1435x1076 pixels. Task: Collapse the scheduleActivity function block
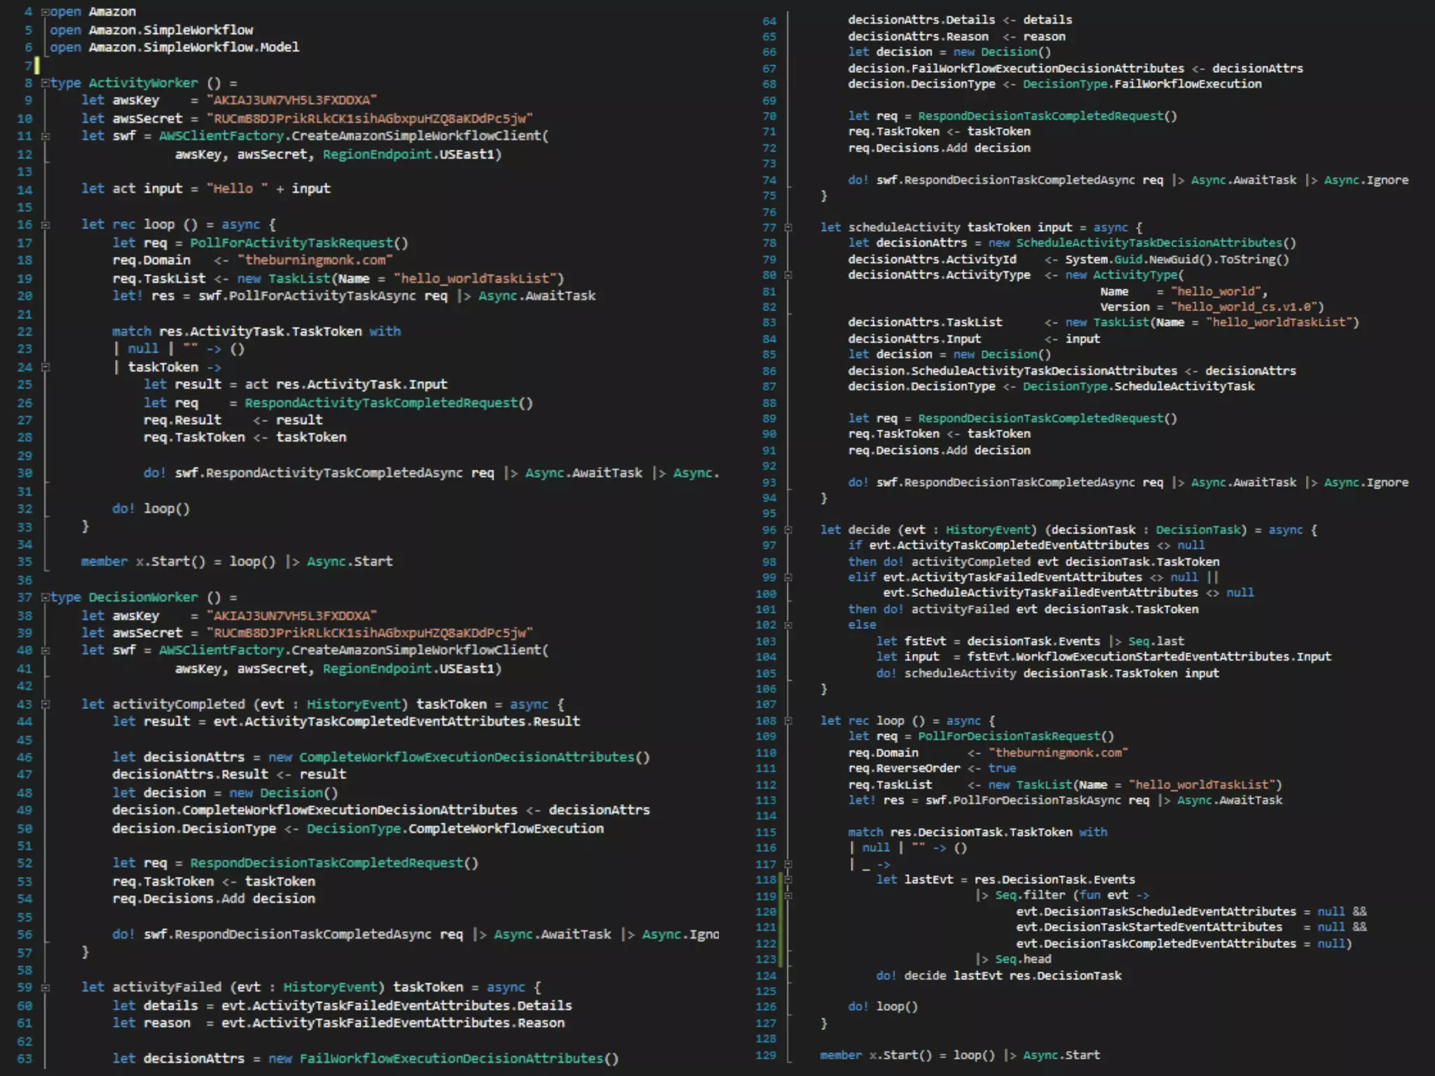coord(788,228)
